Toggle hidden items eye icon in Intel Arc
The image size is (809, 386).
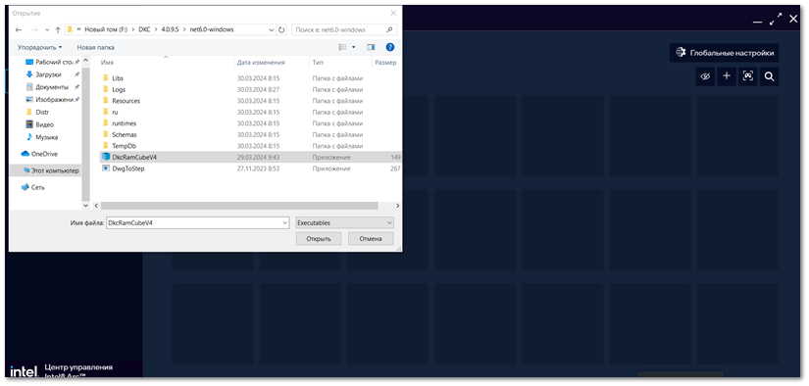click(705, 76)
